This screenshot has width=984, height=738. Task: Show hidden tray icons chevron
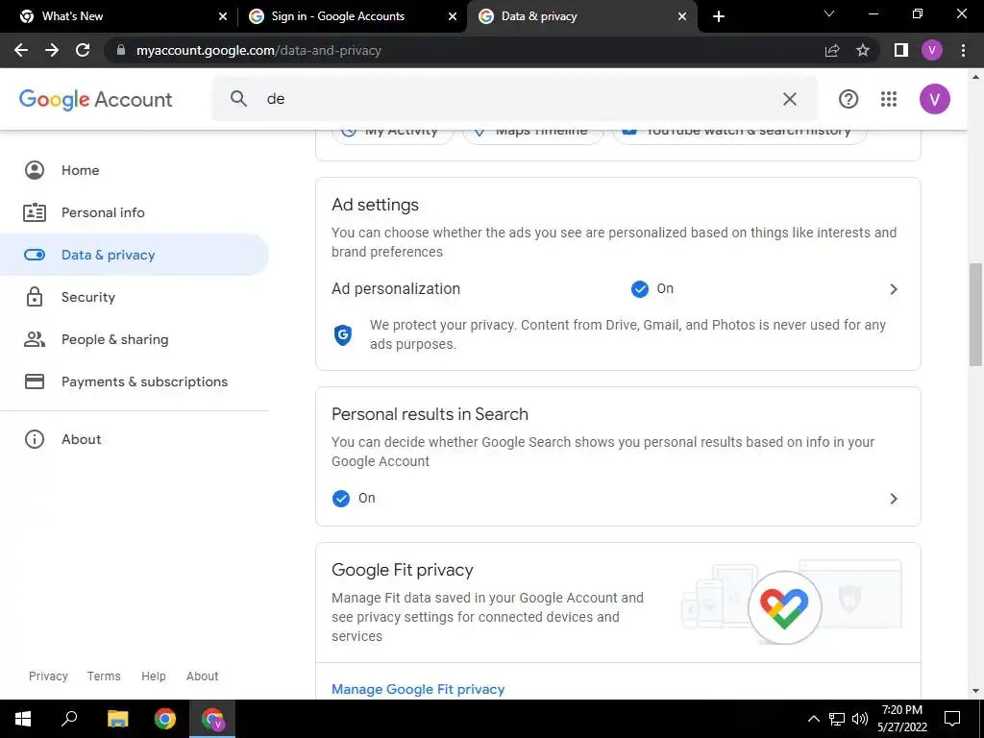coord(813,719)
